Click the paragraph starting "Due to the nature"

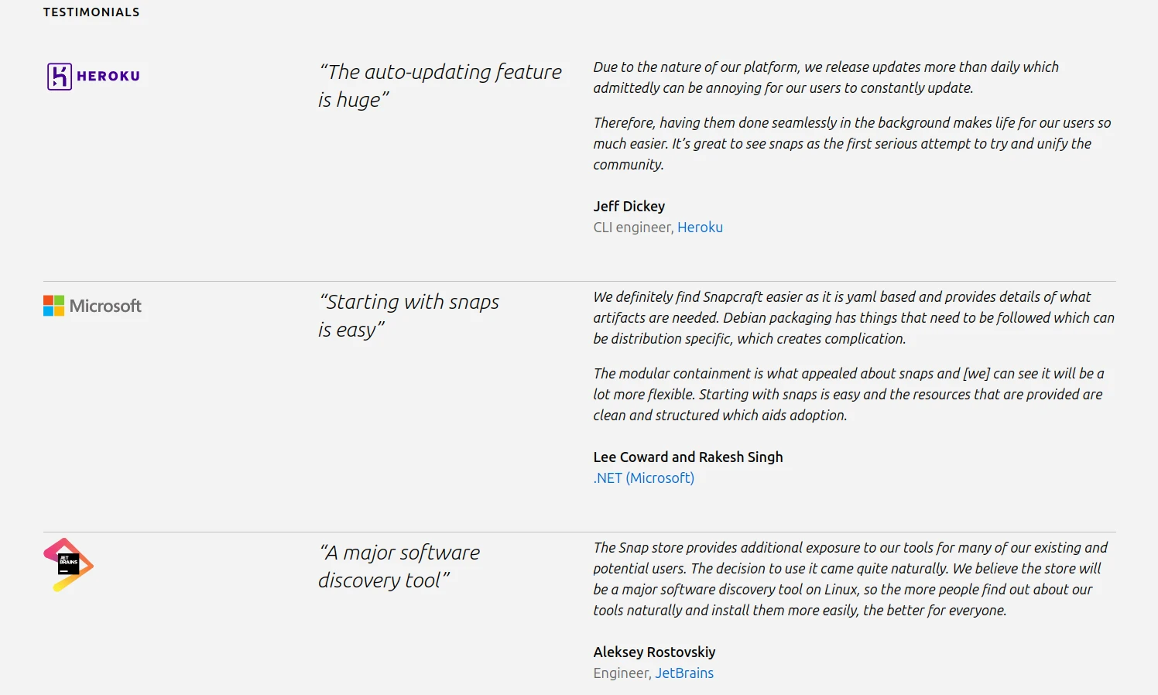825,77
